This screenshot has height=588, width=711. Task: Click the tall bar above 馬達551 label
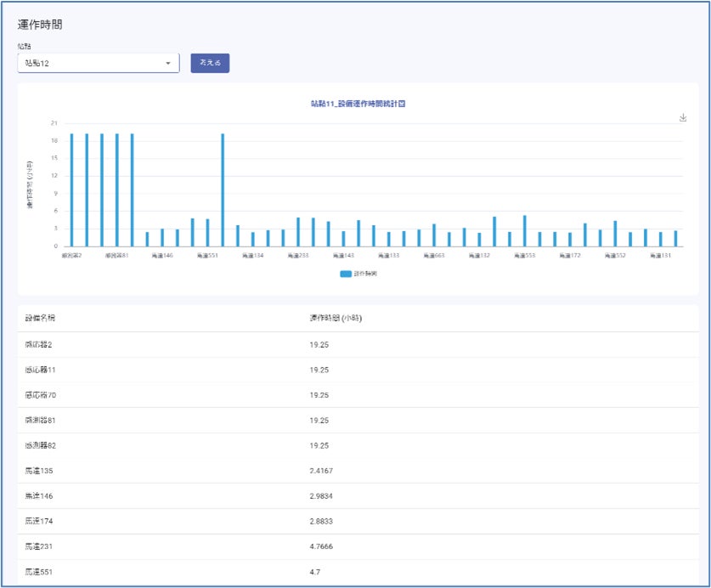[x=223, y=189]
